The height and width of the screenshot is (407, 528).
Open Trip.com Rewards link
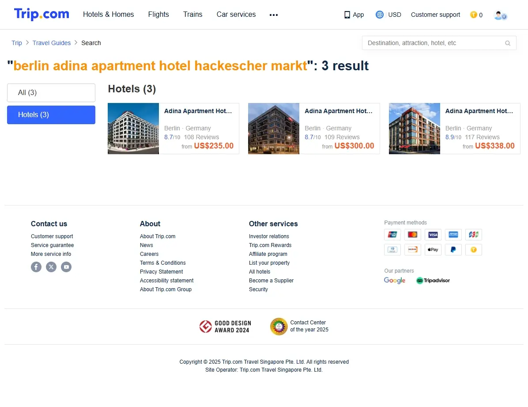click(270, 245)
